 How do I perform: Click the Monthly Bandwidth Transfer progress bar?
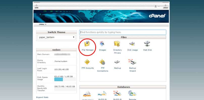65,89
